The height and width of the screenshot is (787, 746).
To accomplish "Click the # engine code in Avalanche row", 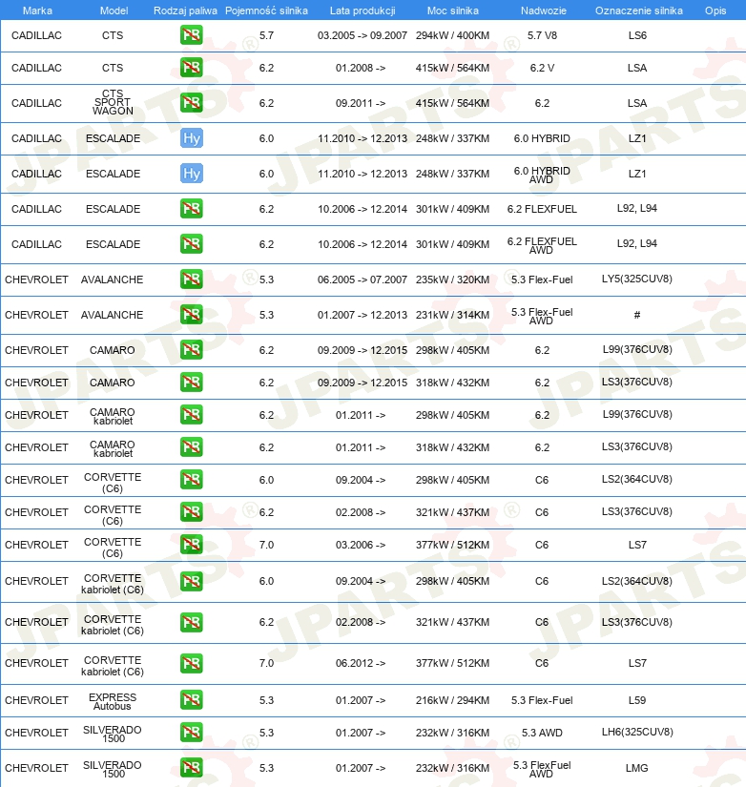I will pyautogui.click(x=636, y=315).
